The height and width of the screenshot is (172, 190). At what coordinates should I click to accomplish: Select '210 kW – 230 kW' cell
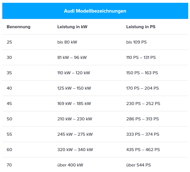[75, 119]
